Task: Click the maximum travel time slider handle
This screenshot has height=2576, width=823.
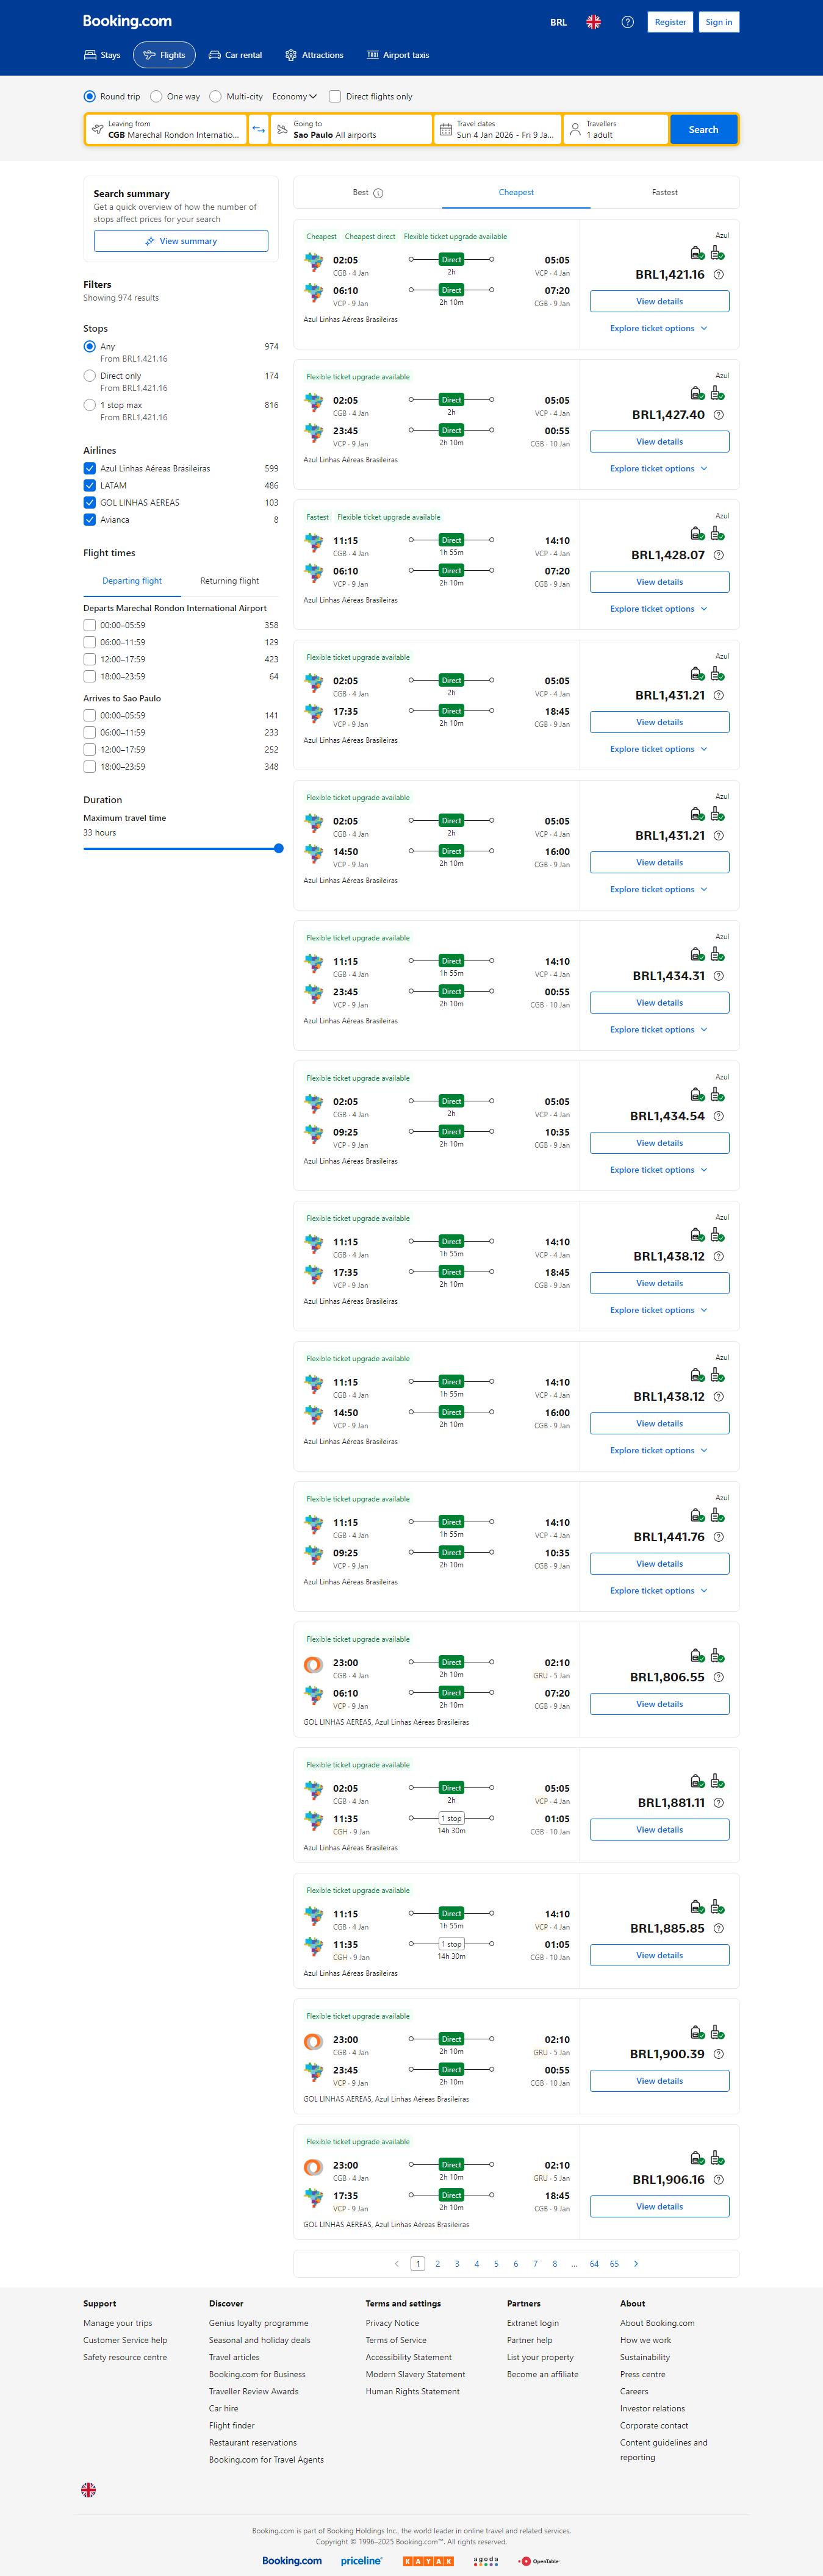Action: [x=279, y=849]
